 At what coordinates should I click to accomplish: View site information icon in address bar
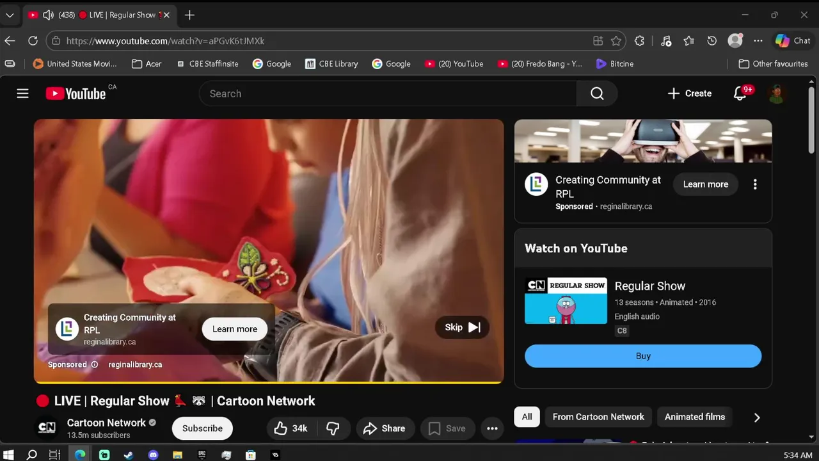tap(56, 40)
